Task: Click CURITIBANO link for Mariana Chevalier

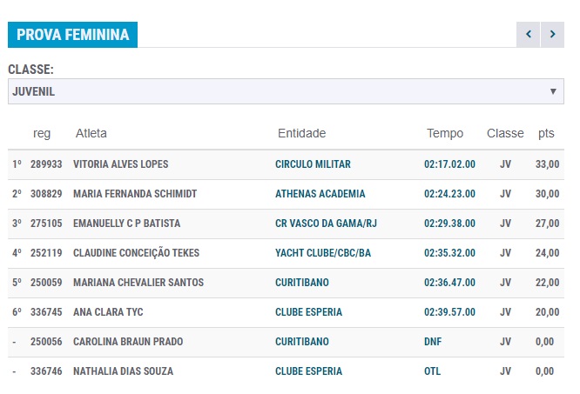Action: coord(301,283)
